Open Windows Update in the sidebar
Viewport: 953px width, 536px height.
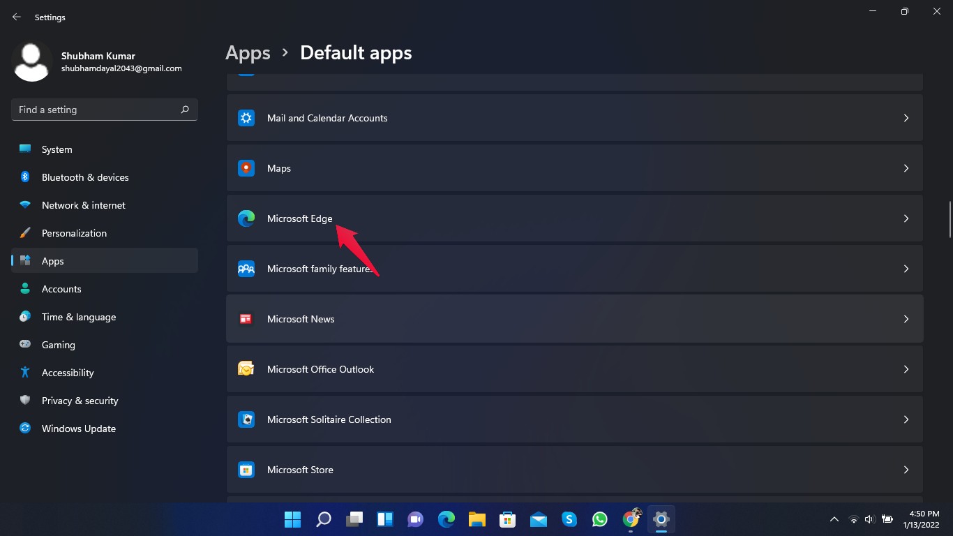(78, 429)
